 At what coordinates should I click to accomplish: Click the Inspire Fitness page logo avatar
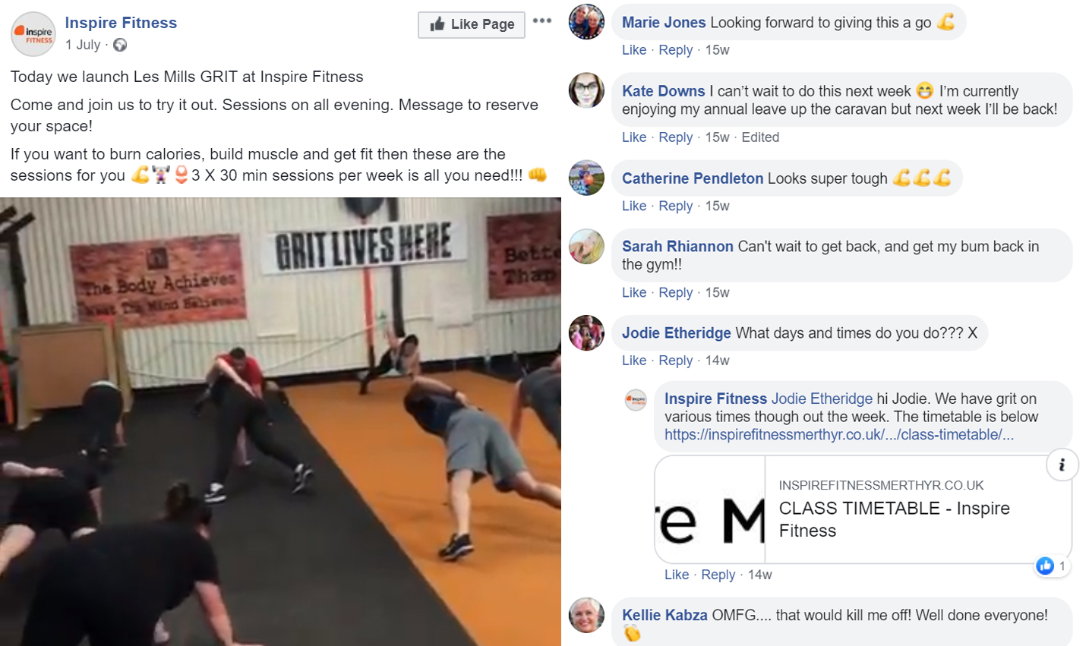tap(33, 34)
